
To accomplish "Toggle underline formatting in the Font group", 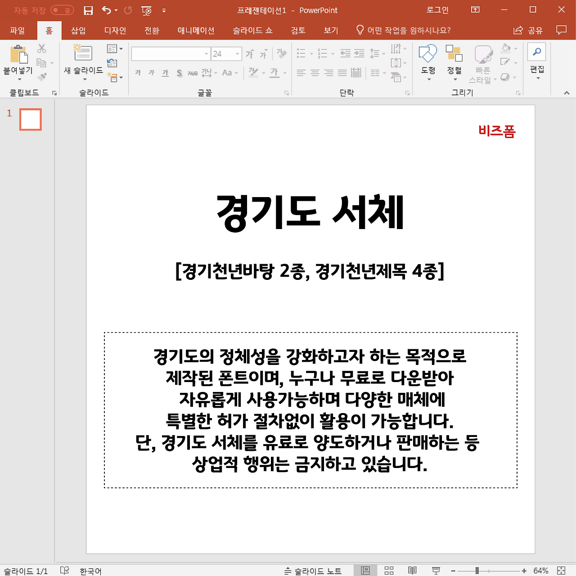I will coord(165,72).
